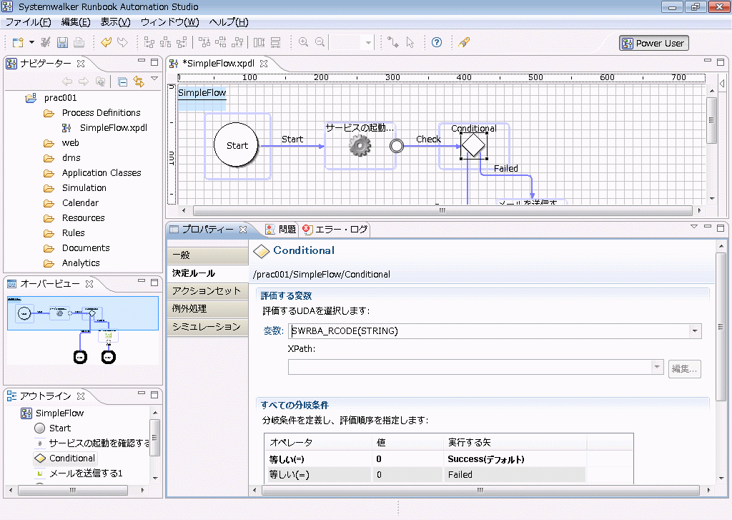732x520 pixels.
Task: Click the Print toolbar icon
Action: pyautogui.click(x=79, y=42)
